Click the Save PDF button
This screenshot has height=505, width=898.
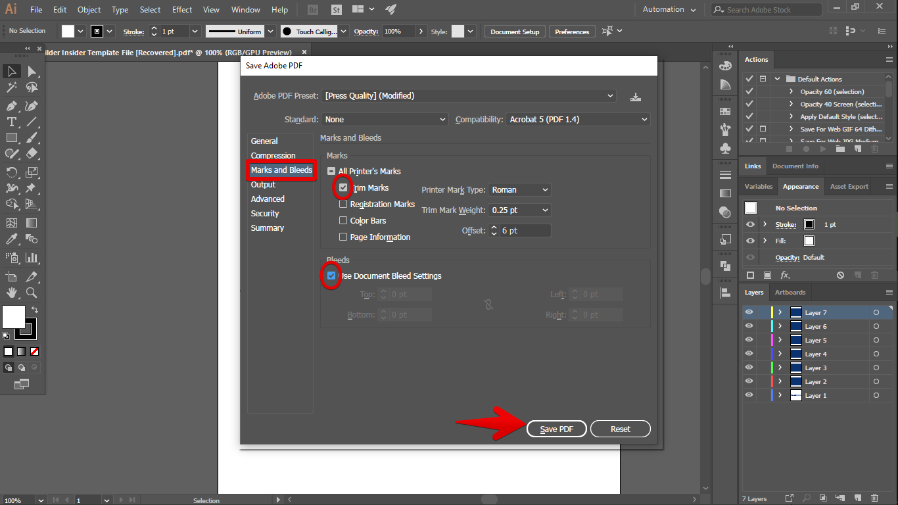[x=556, y=428]
